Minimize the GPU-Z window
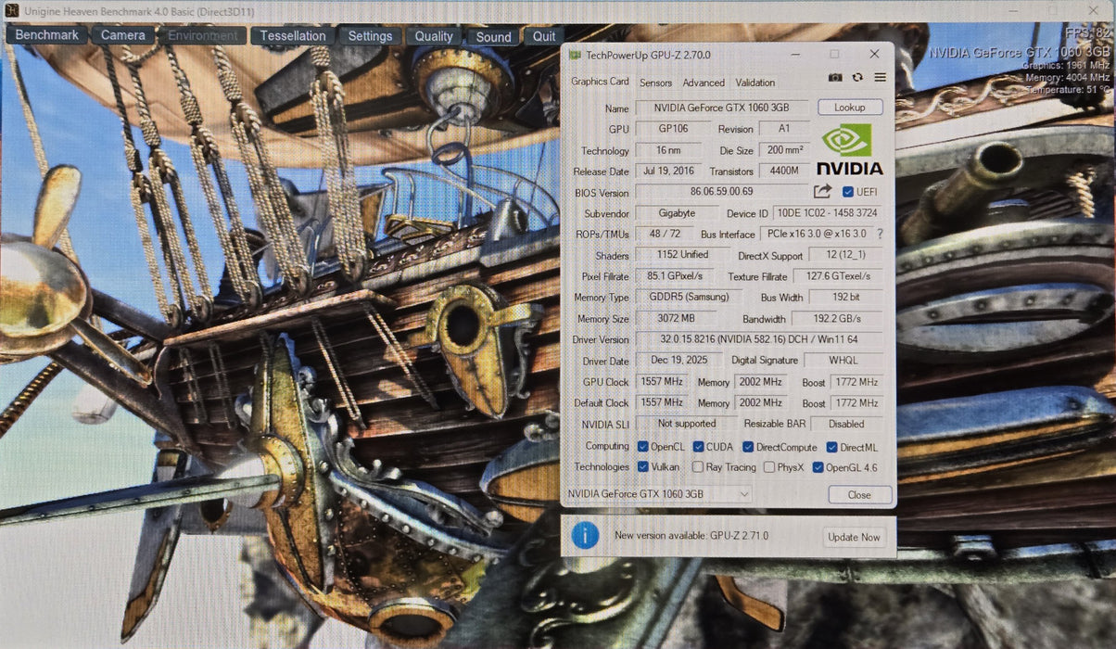Viewport: 1116px width, 649px height. tap(793, 55)
